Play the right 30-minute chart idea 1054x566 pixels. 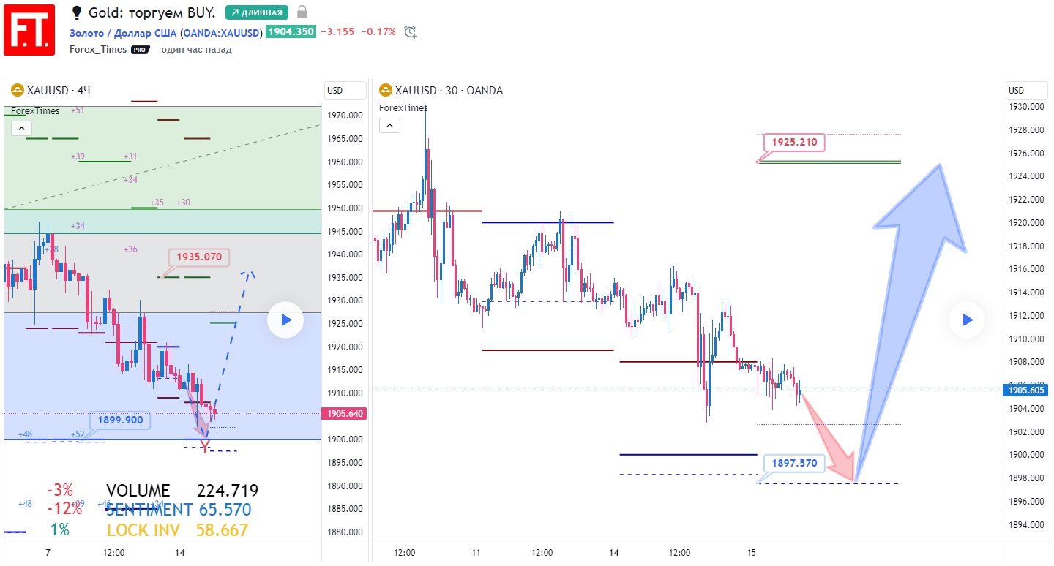pyautogui.click(x=967, y=320)
